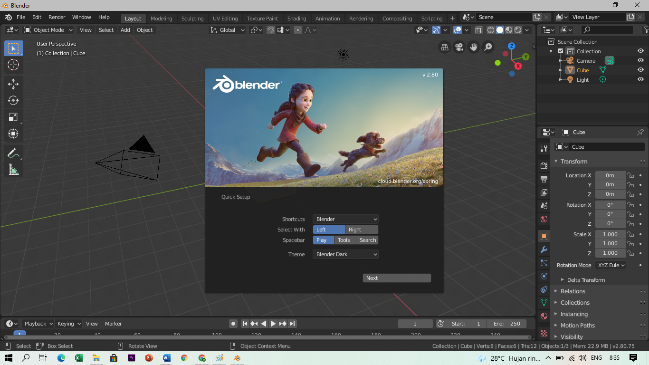Open Chrome from the taskbar
This screenshot has width=649, height=365.
pyautogui.click(x=184, y=358)
